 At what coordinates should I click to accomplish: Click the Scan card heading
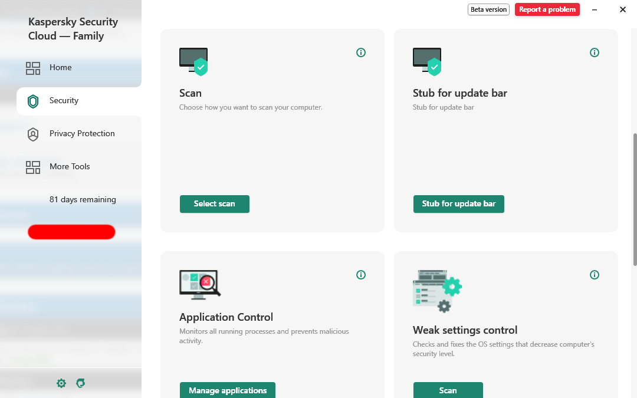coord(191,93)
